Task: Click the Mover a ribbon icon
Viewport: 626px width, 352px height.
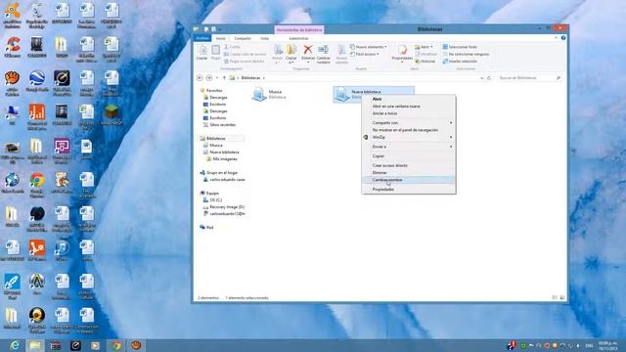Action: (278, 54)
